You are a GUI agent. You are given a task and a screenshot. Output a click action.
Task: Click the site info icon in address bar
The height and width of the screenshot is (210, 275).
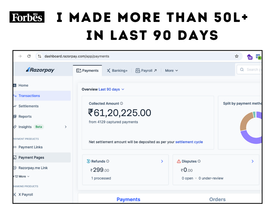tap(40, 56)
